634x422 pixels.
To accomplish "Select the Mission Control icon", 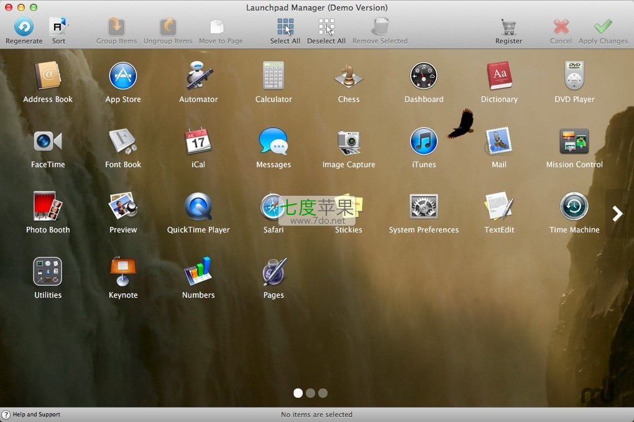I will click(574, 141).
